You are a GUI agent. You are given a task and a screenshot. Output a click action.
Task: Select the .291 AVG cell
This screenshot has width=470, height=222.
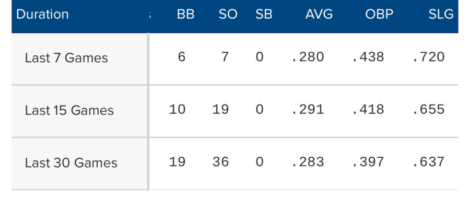308,110
